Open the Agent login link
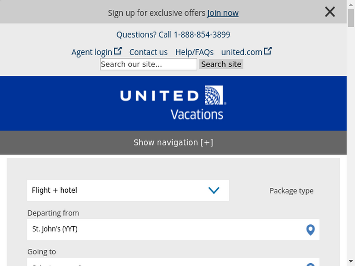The image size is (355, 266). click(x=92, y=52)
